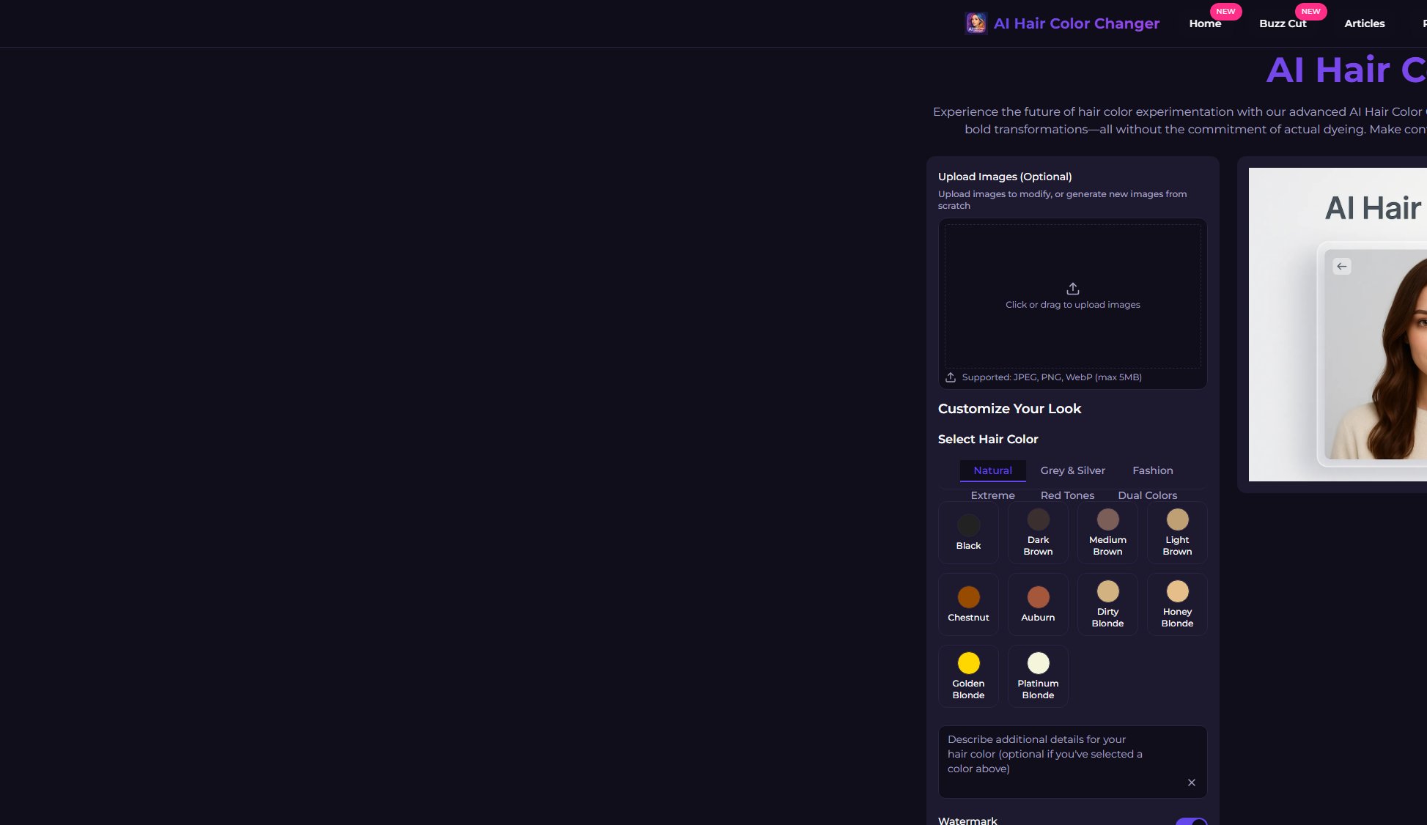
Task: Click the AI Hair Color Changer logo icon
Action: (x=976, y=23)
